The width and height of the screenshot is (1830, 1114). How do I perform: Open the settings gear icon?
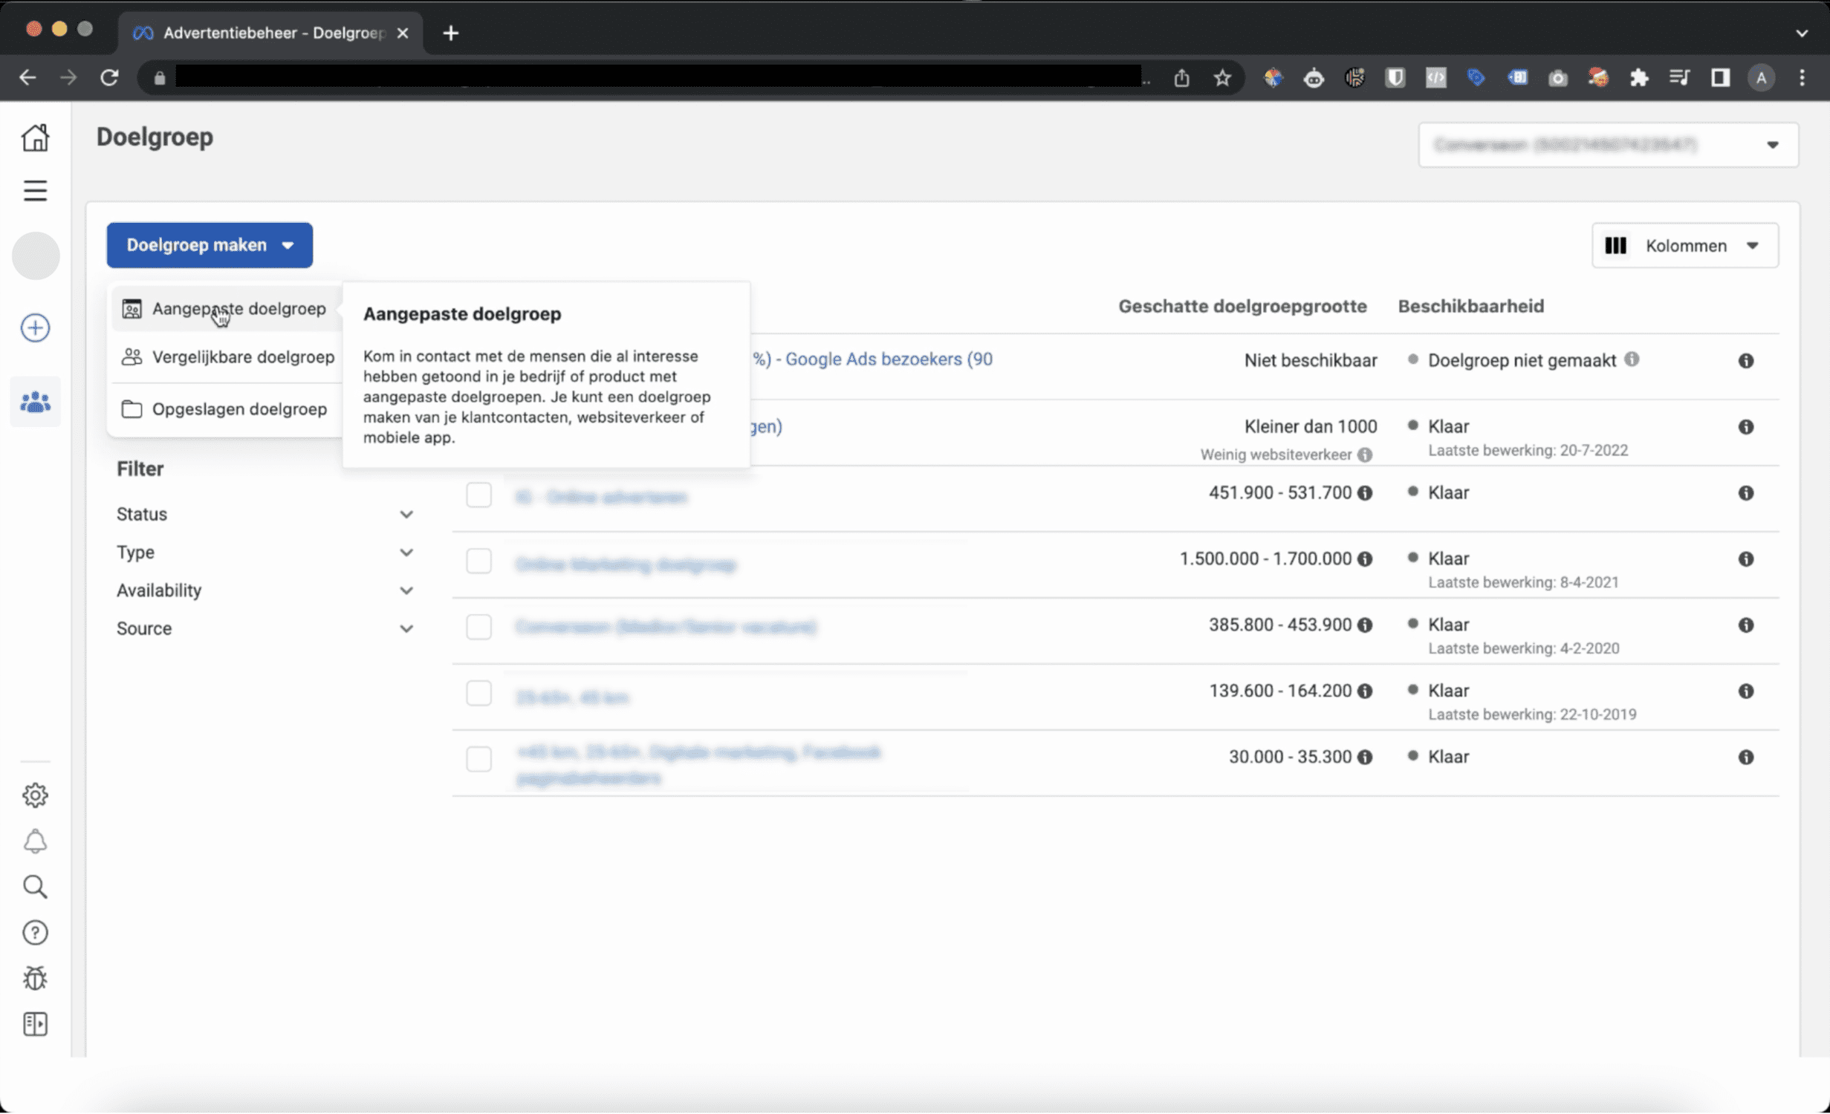point(36,795)
